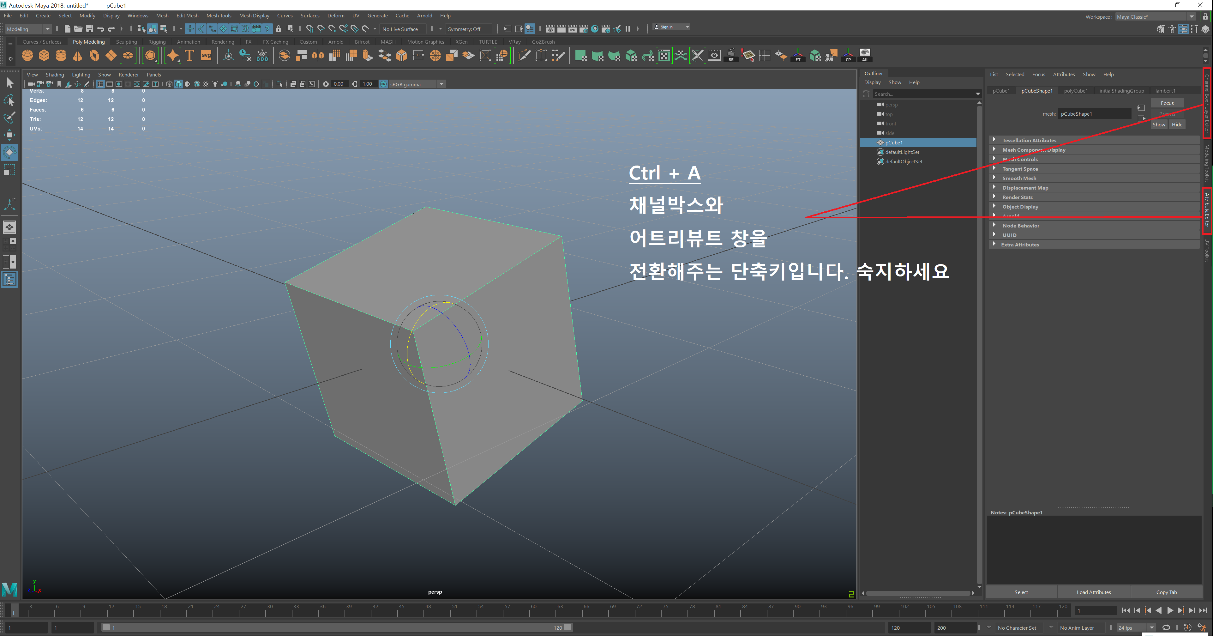Screen dimensions: 1213x636
Task: Open the Render Settings clapperboard gear icon
Action: [583, 29]
